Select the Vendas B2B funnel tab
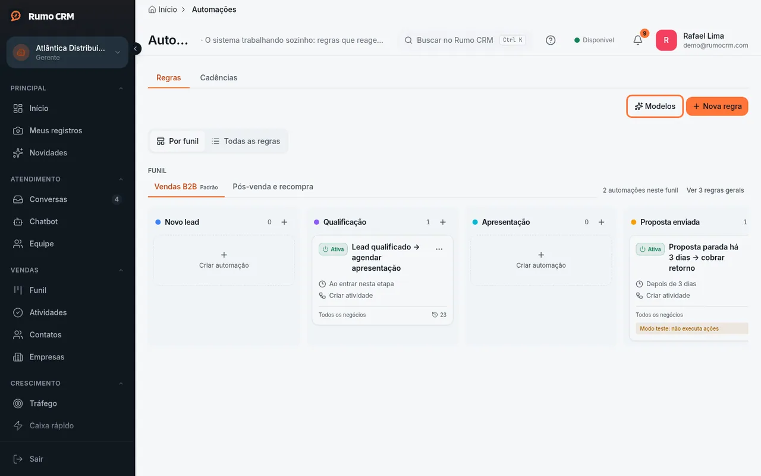Viewport: 761px width, 476px height. 186,187
